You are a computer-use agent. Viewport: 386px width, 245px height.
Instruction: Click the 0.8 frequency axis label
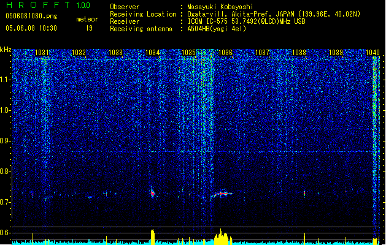4,171
